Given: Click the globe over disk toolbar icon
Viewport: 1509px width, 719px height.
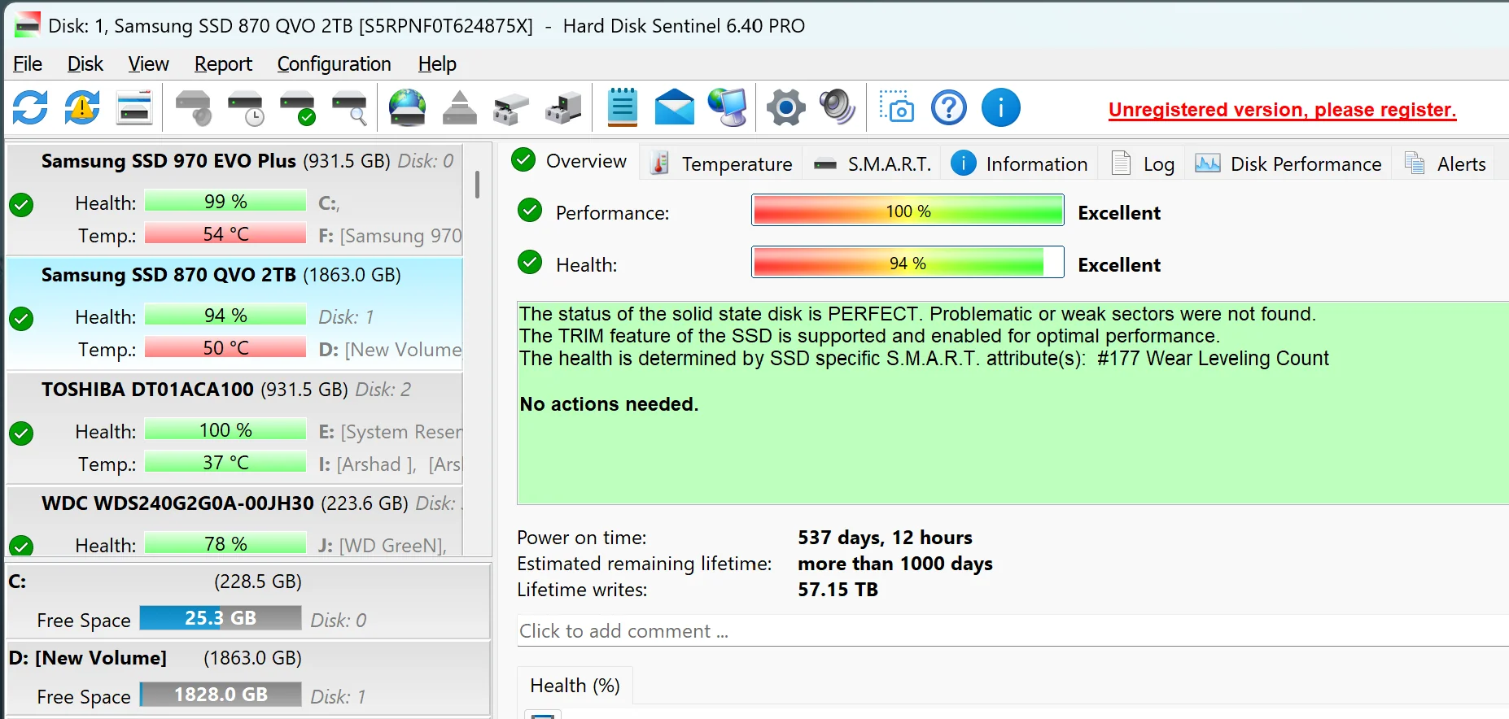Looking at the screenshot, I should [x=407, y=107].
